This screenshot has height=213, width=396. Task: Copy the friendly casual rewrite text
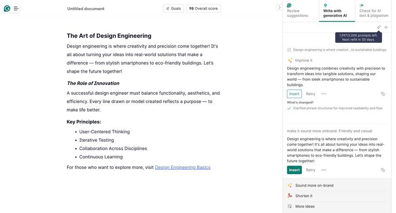point(383,170)
